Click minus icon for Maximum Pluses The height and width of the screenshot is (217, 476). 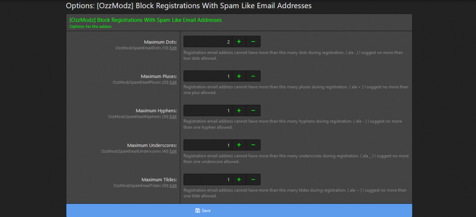coord(253,76)
